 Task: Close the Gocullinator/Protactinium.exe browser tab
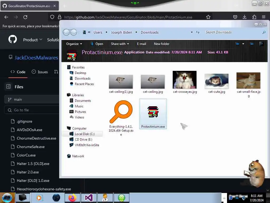point(54,6)
